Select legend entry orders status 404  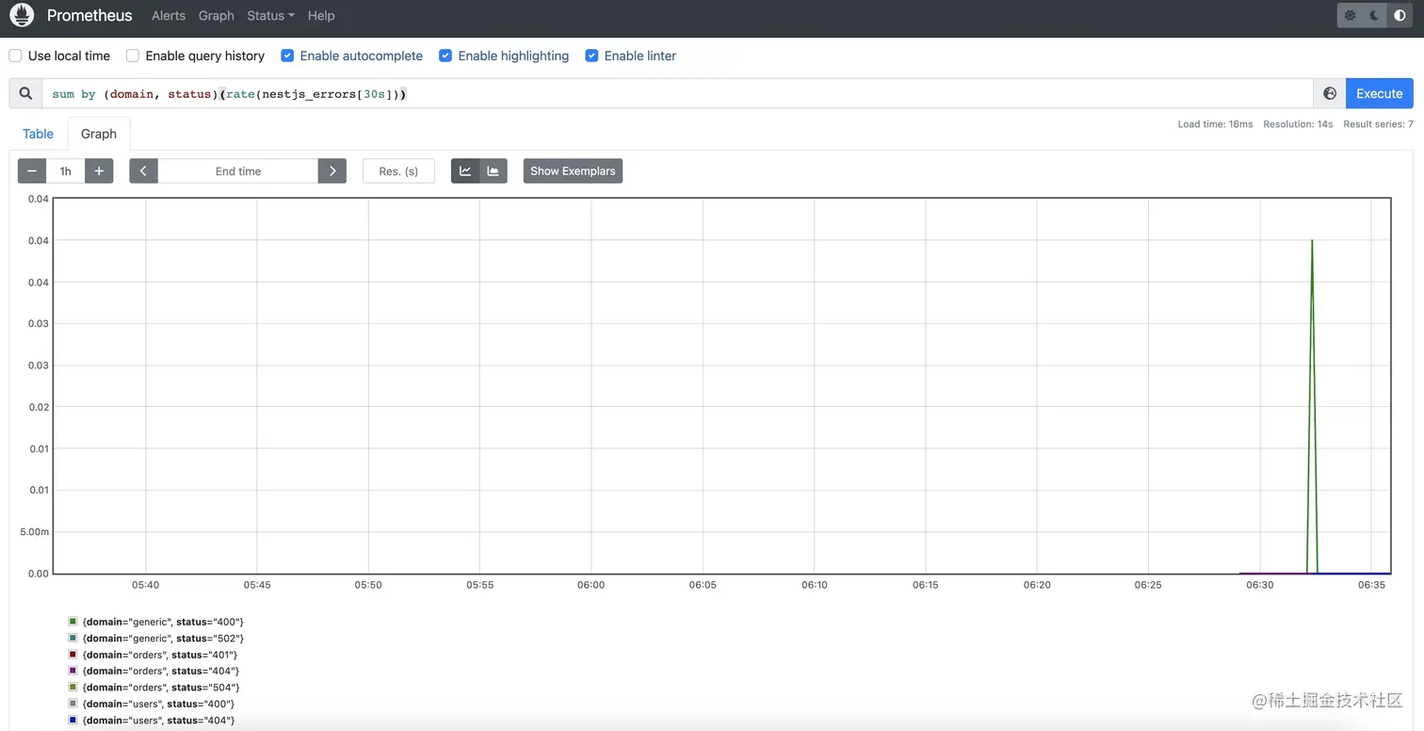pyautogui.click(x=161, y=671)
